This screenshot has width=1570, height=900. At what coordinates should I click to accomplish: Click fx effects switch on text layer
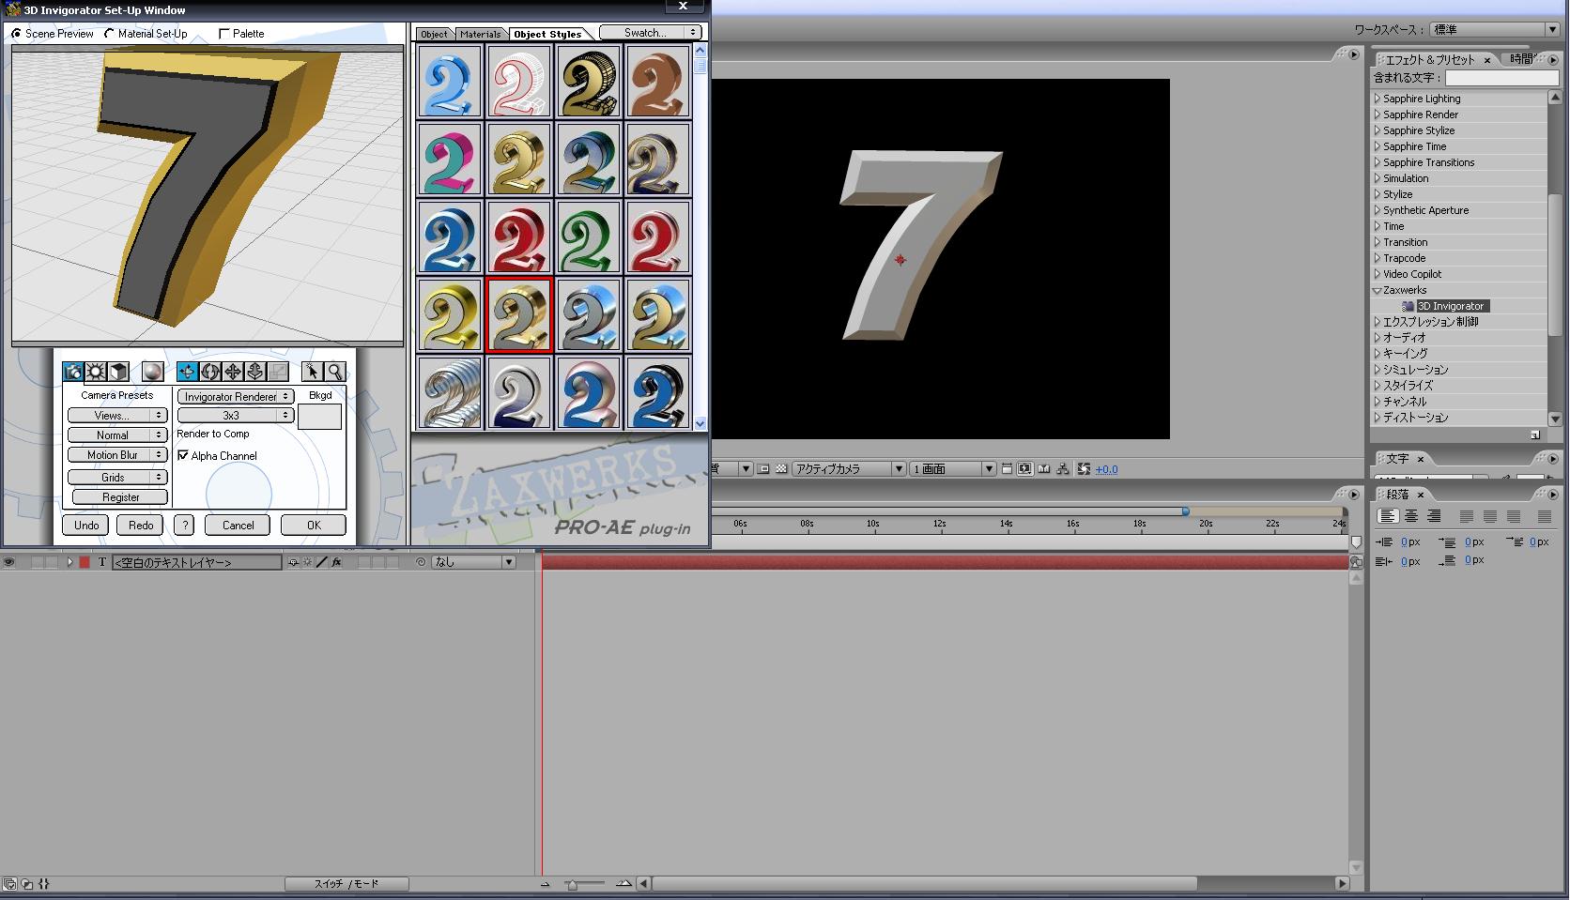336,562
